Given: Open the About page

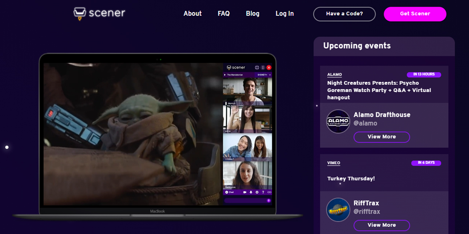Looking at the screenshot, I should 193,14.
